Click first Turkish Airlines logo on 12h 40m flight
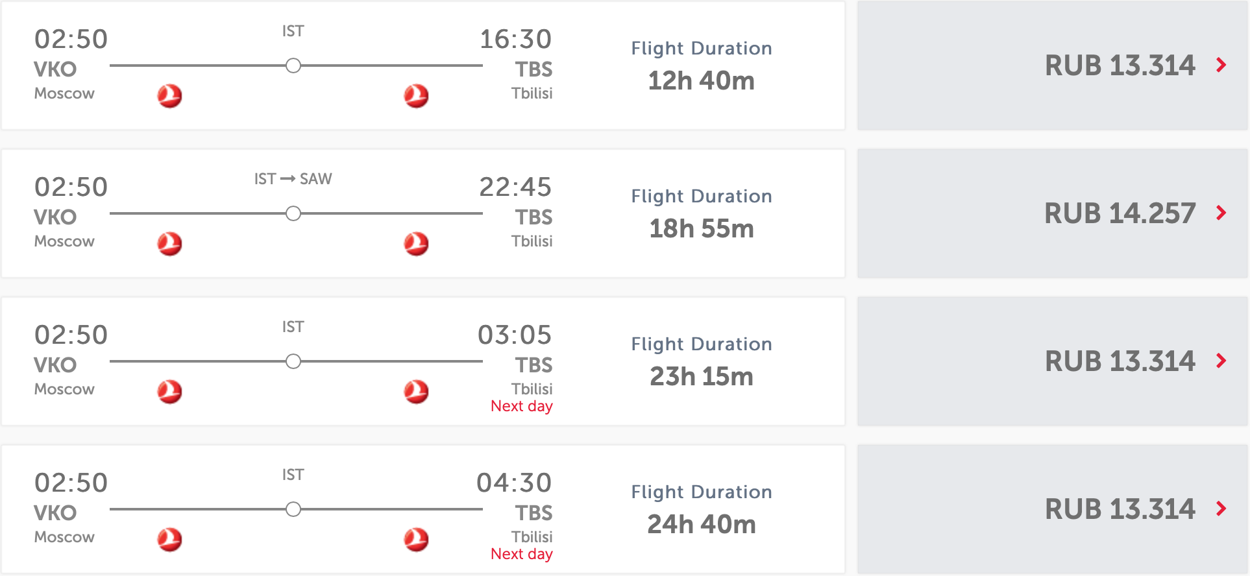 click(169, 96)
